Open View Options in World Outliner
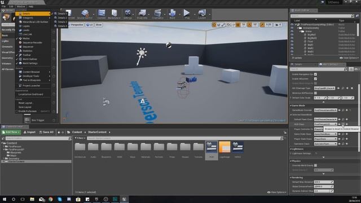361x203 pixels. click(x=349, y=58)
